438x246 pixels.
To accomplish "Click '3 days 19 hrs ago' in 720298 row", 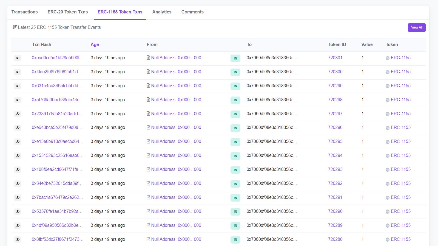I will point(108,100).
